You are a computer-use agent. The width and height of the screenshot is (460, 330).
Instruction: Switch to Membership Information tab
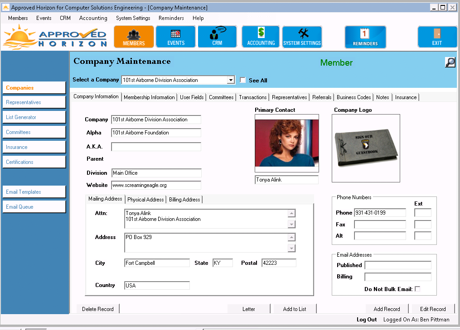149,97
